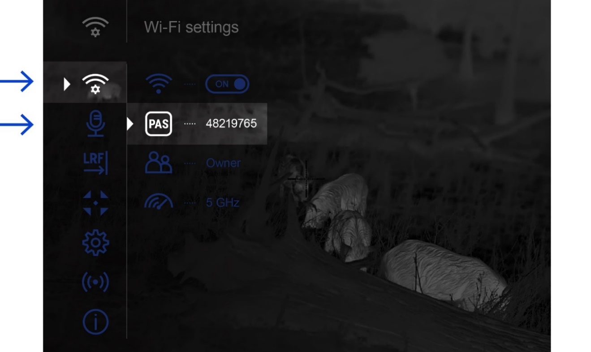Click the header Wi-Fi gear icon
This screenshot has width=591, height=352.
point(95,26)
